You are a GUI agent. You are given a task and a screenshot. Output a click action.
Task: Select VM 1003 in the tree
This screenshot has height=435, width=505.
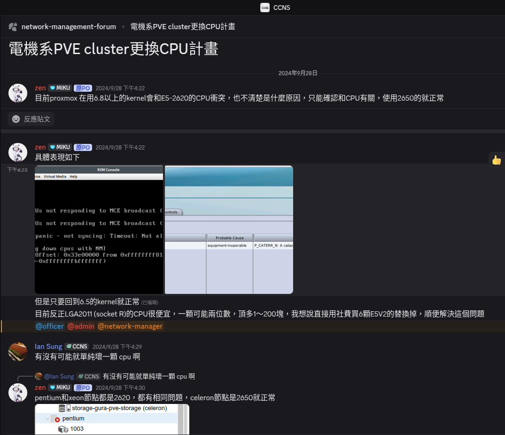(77, 429)
